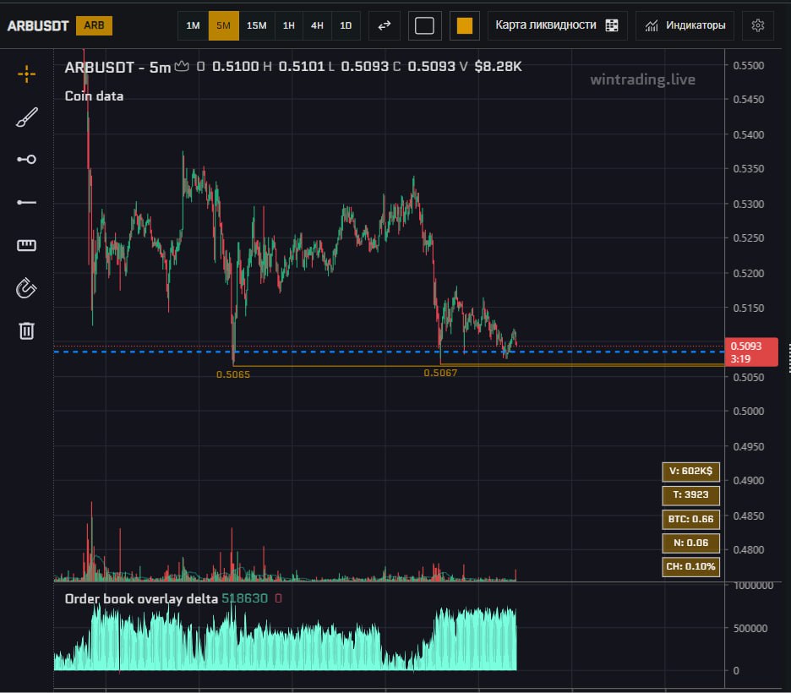The width and height of the screenshot is (791, 693).
Task: Select the brush drawing tool
Action: click(x=26, y=117)
